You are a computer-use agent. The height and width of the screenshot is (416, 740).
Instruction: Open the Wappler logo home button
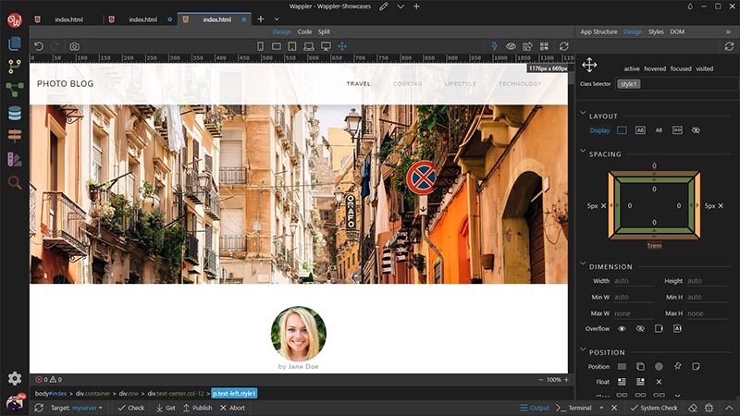tap(15, 19)
